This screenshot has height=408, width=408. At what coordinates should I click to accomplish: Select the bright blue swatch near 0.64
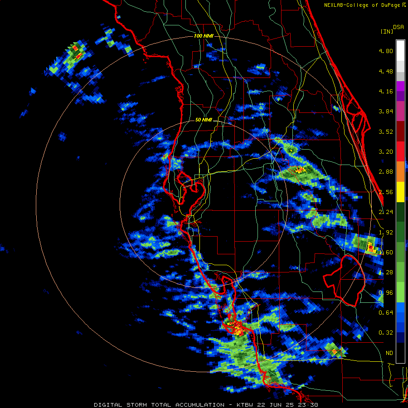[400, 307]
